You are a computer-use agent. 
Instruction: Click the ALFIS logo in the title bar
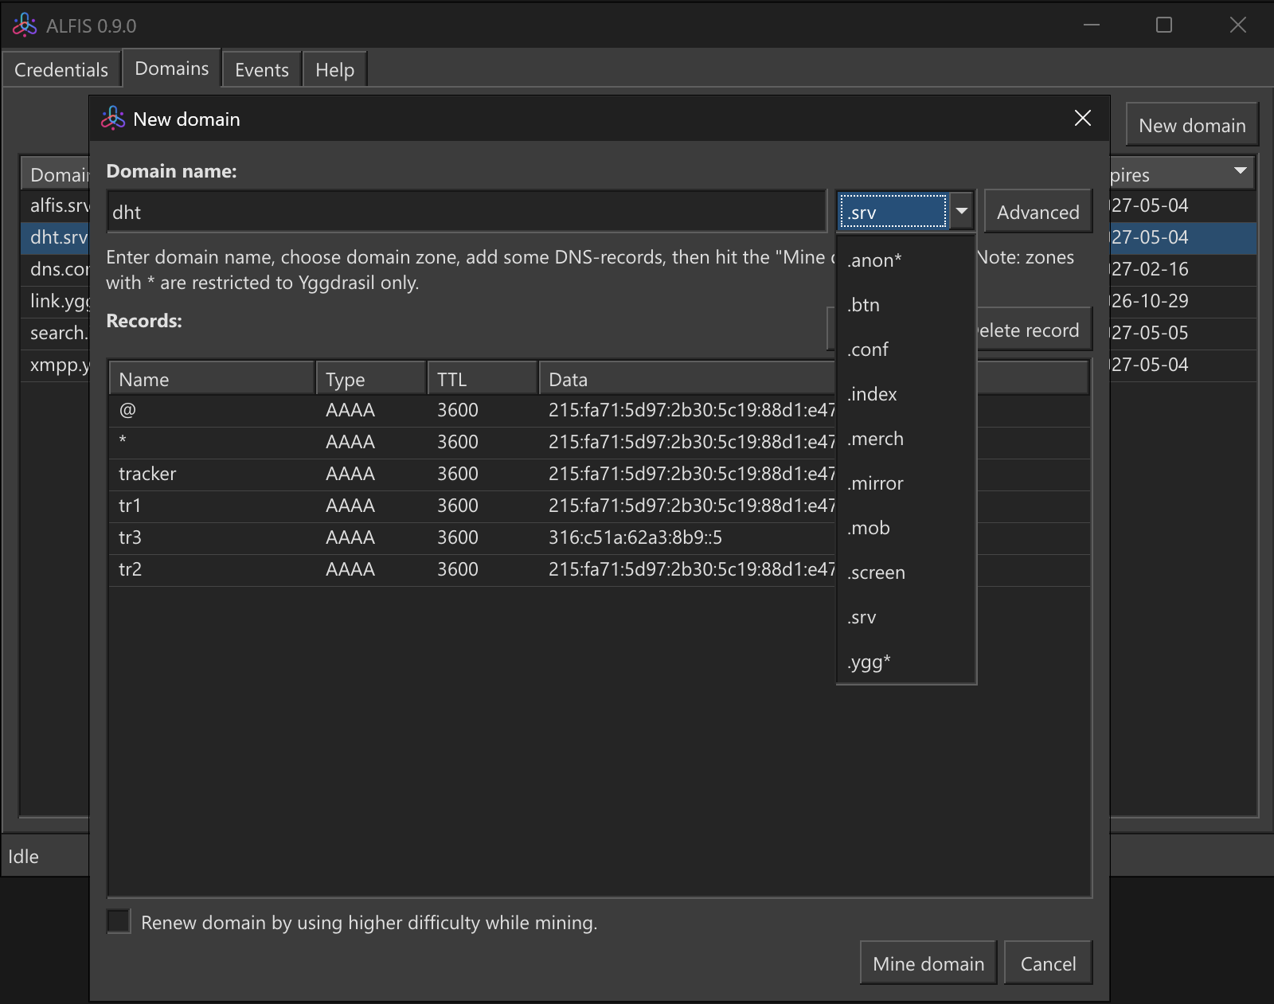click(x=25, y=25)
